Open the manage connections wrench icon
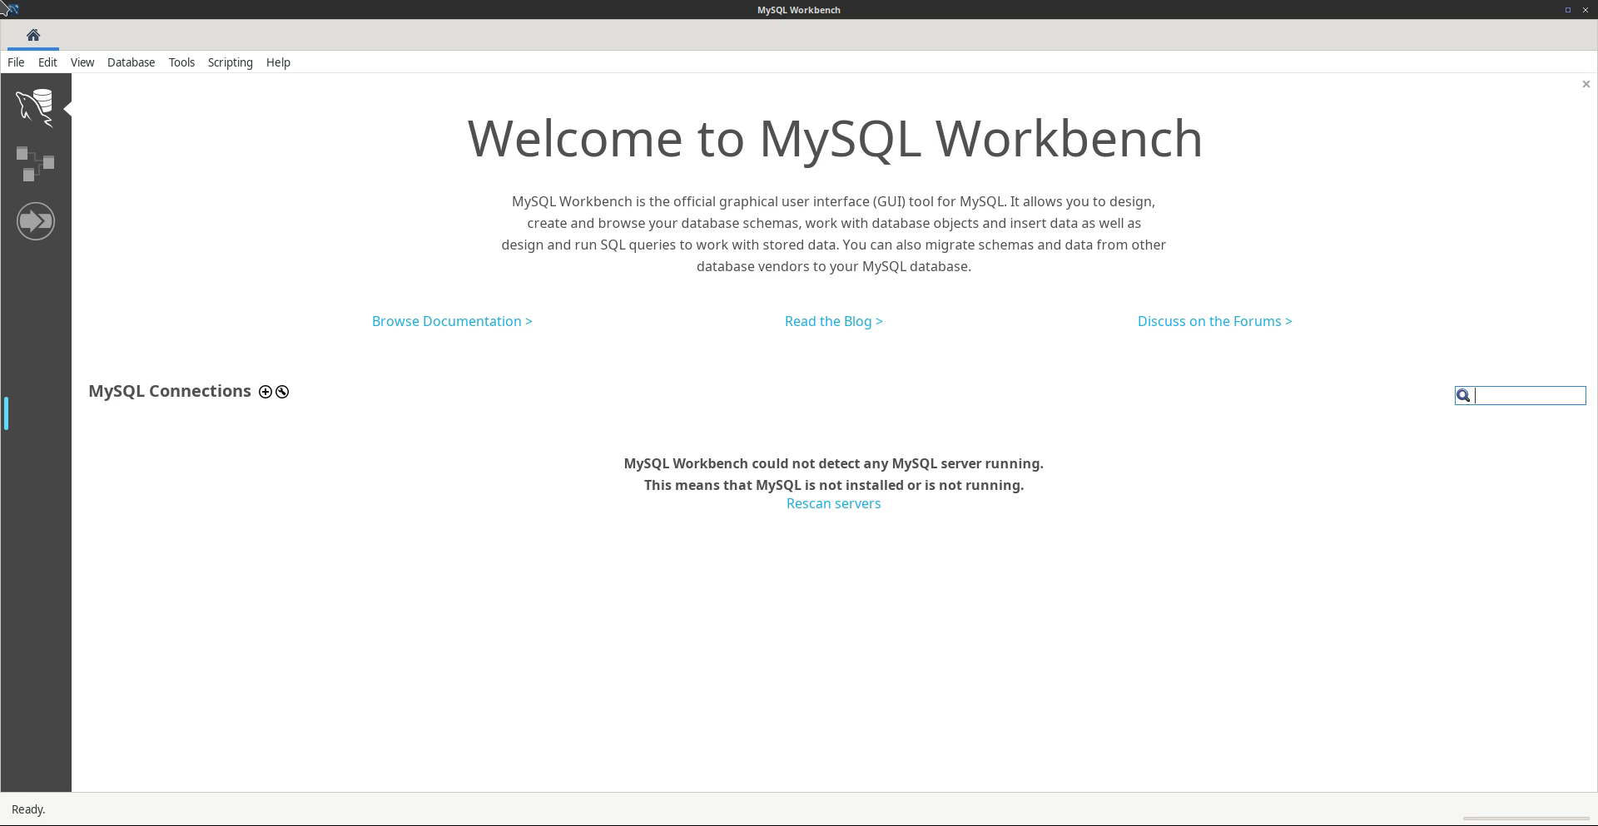 [282, 392]
